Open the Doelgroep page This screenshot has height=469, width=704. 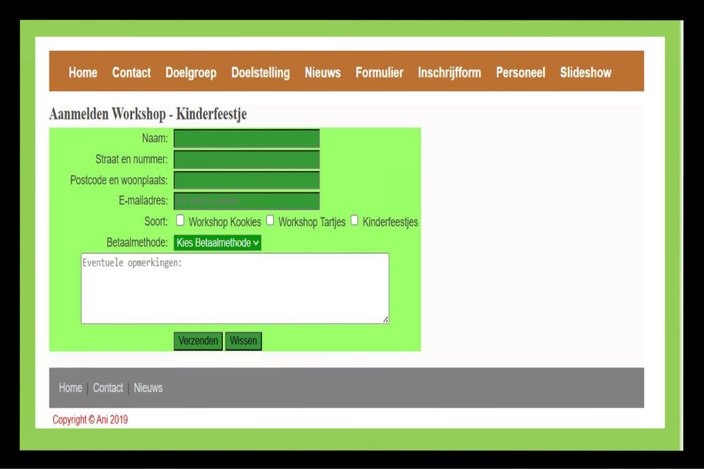click(190, 73)
